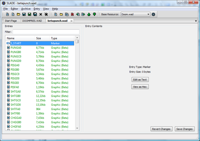Click the green Save As icon

point(29,14)
